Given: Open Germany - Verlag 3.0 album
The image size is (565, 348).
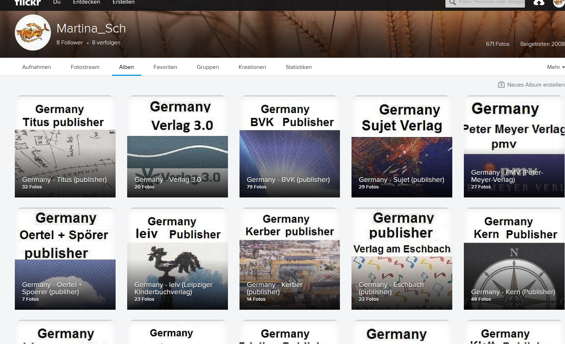Looking at the screenshot, I should tap(177, 146).
